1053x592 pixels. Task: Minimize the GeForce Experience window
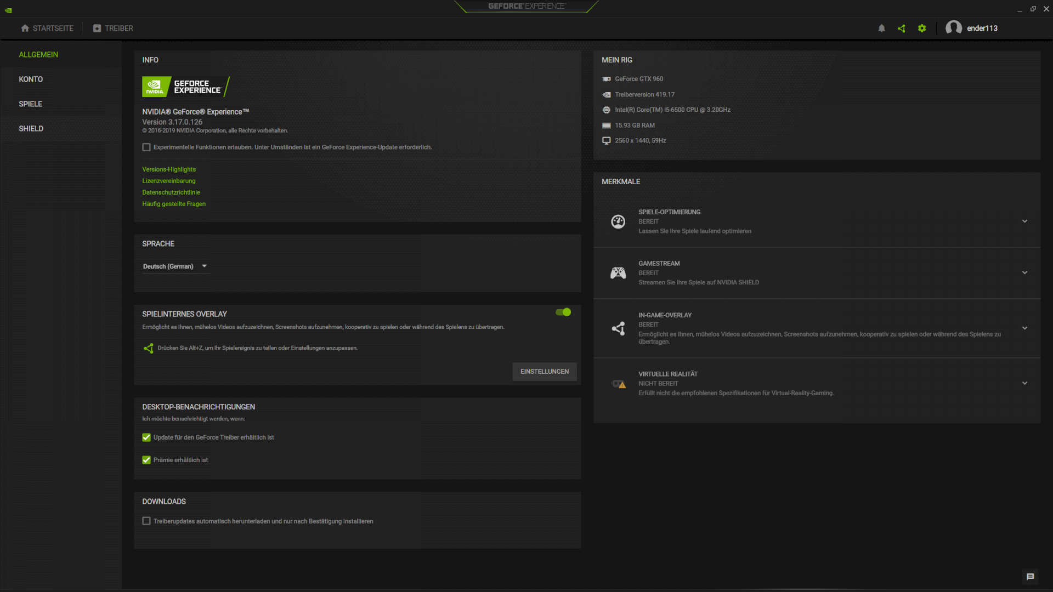click(1020, 9)
